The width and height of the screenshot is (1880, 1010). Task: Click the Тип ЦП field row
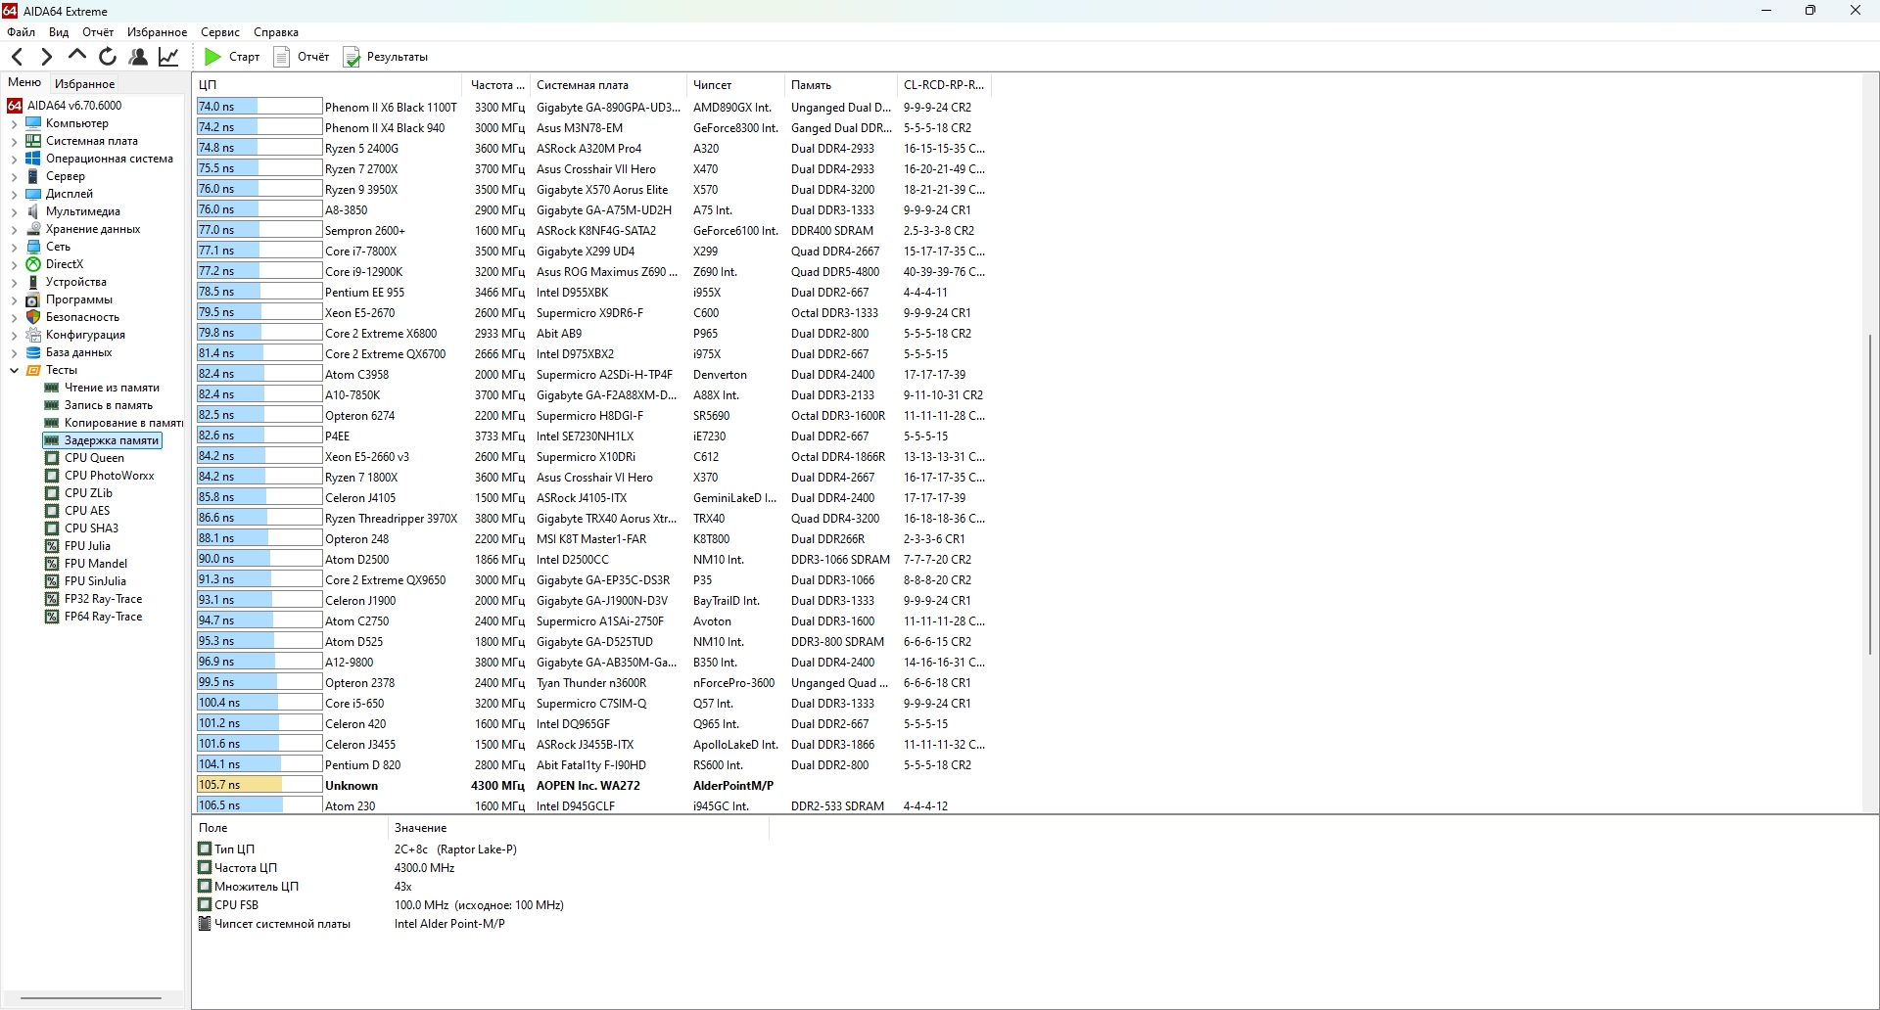(481, 849)
